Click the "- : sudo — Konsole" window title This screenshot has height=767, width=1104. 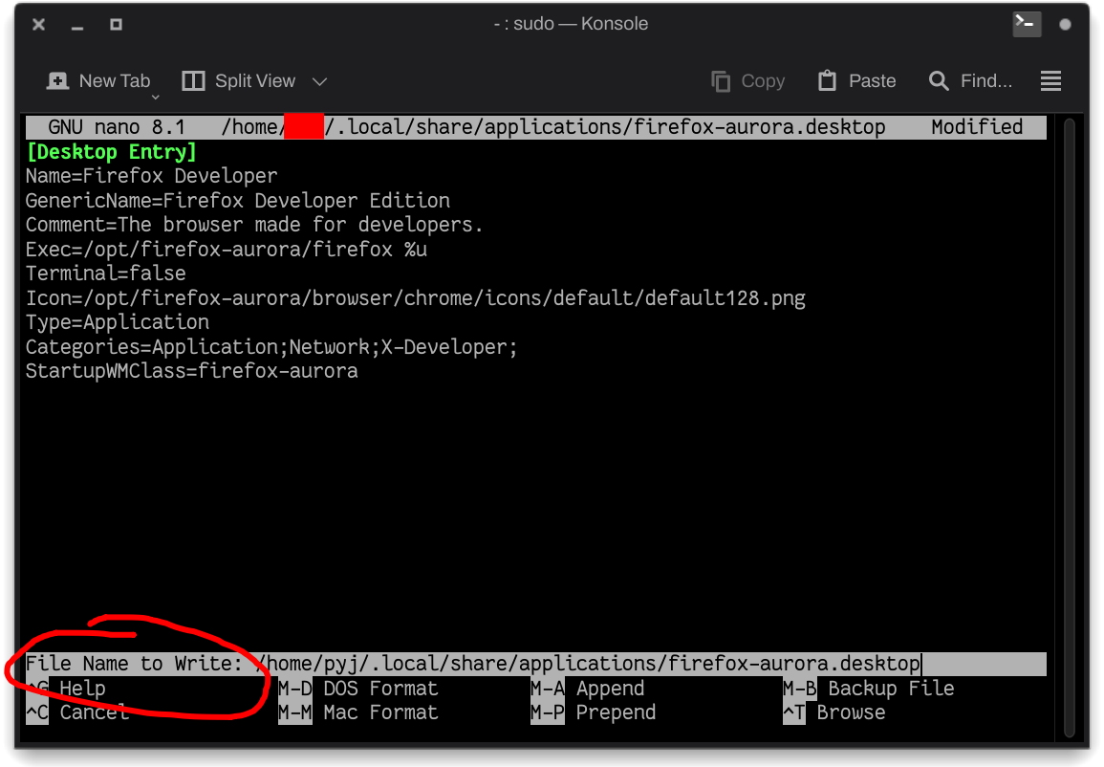[571, 24]
